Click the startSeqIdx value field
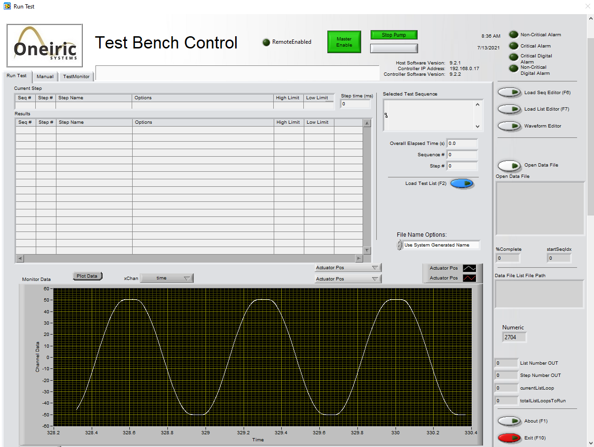The image size is (594, 447). [559, 258]
